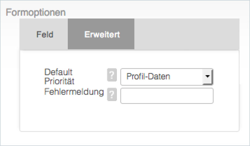Image resolution: width=250 pixels, height=146 pixels.
Task: Click empty background below the options panel
Action: (x=129, y=139)
